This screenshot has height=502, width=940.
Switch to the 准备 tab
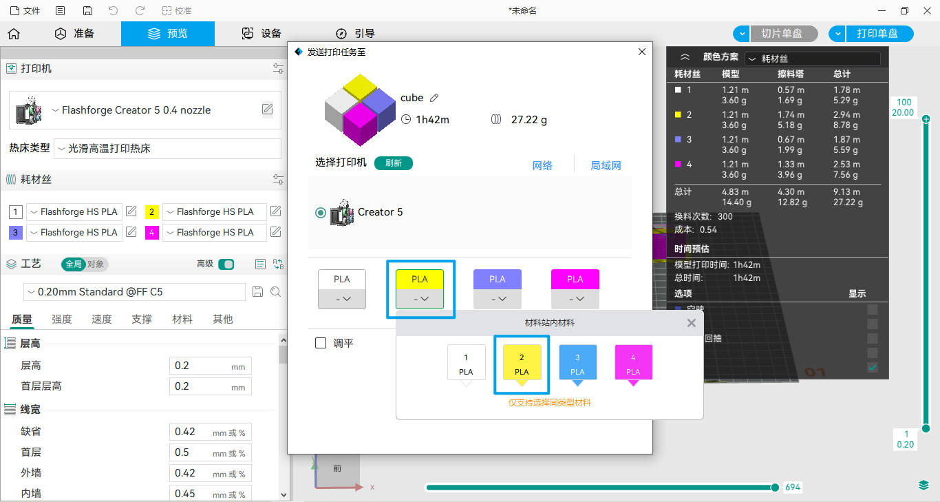point(75,34)
